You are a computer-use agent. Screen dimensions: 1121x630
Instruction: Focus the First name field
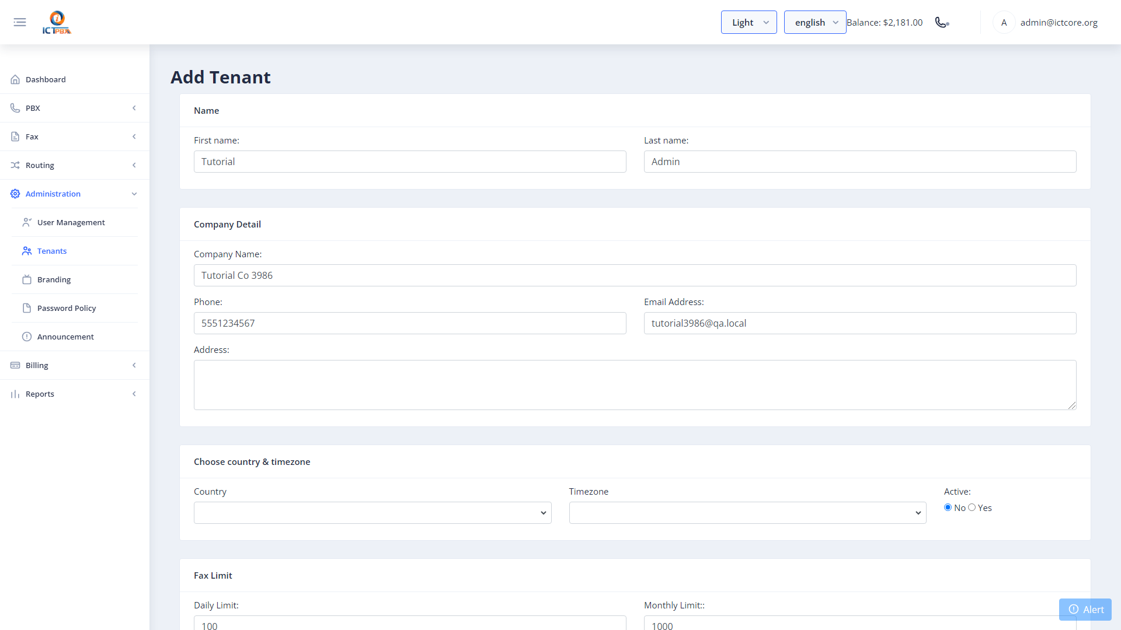coord(410,162)
